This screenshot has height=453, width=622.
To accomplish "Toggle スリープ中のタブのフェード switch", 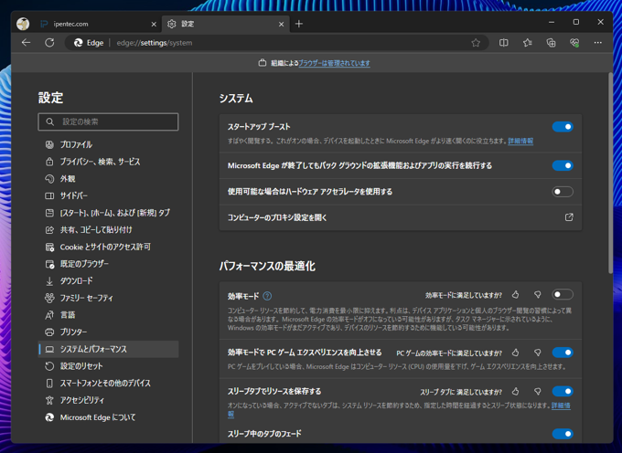I will (x=563, y=434).
